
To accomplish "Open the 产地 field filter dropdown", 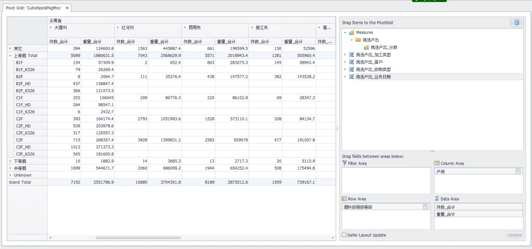I will [x=518, y=171].
